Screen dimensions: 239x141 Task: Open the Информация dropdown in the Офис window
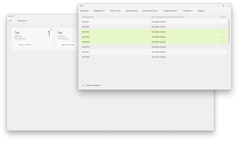[99, 11]
